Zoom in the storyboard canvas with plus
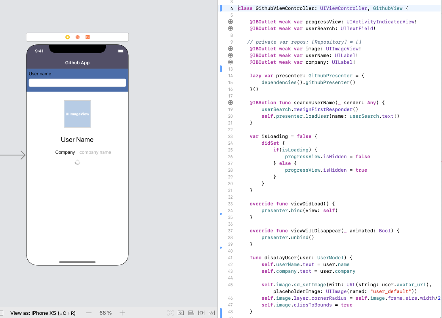 click(122, 313)
